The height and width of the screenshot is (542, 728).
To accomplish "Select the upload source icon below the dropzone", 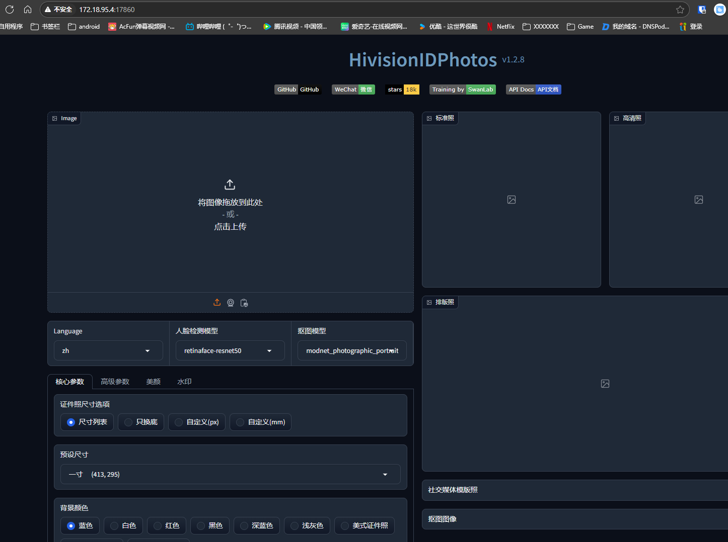I will (x=217, y=302).
